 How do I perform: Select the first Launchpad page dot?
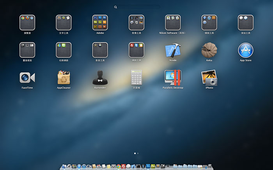(135, 153)
